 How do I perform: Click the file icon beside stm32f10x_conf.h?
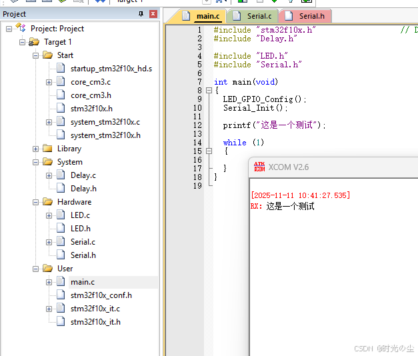61,295
